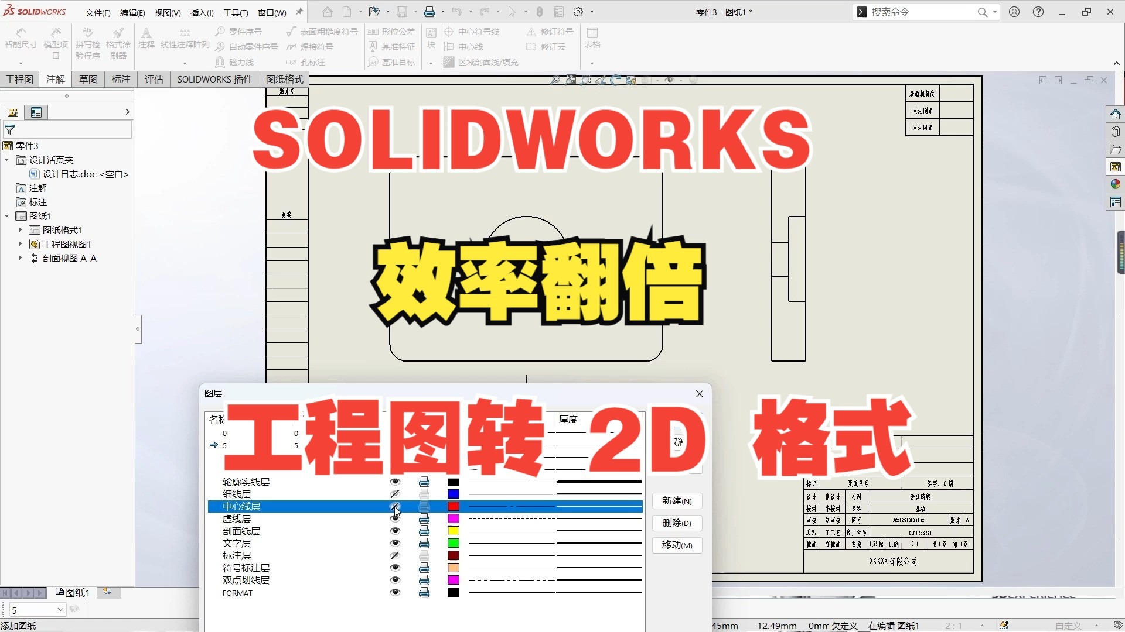Expand the 剖面视图 A-A tree node
The width and height of the screenshot is (1125, 632).
click(20, 258)
